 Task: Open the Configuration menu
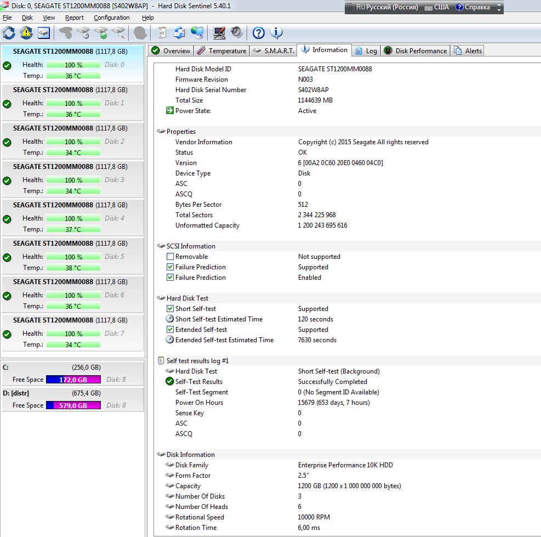111,18
